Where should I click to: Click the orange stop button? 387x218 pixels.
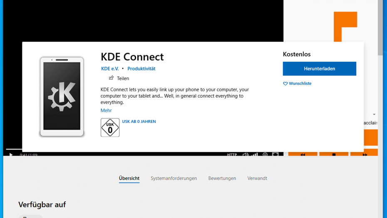pos(334,154)
